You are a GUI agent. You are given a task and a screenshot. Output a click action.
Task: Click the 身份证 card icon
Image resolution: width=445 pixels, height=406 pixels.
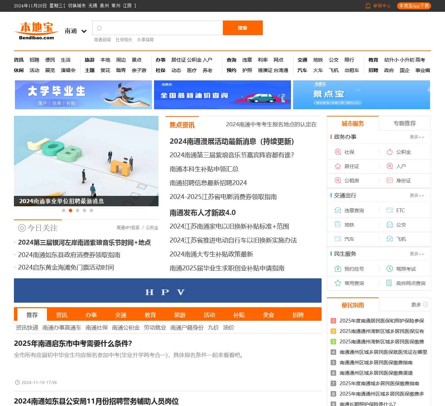(390, 181)
